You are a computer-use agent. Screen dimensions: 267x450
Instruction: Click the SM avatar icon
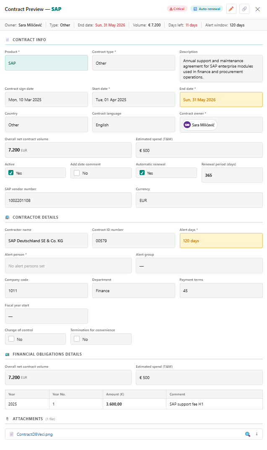(187, 125)
